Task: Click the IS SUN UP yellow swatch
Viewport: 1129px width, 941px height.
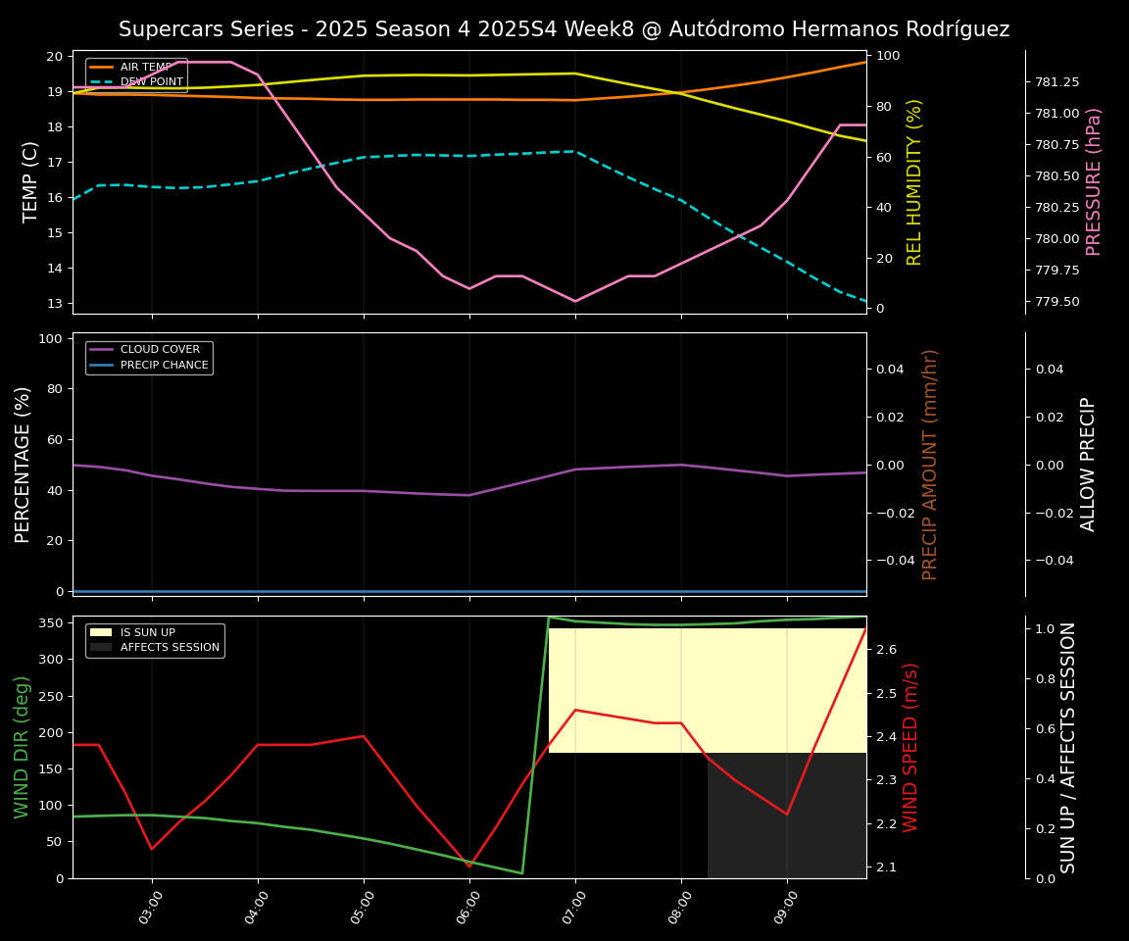Action: tap(101, 632)
